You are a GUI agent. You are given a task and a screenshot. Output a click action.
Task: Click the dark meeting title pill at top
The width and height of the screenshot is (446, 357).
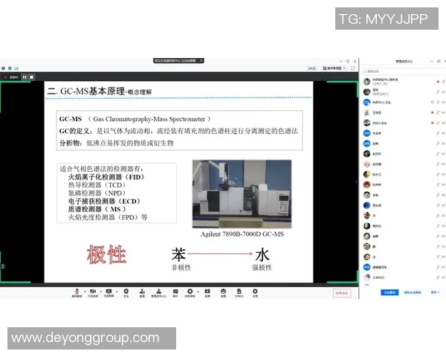coord(178,61)
